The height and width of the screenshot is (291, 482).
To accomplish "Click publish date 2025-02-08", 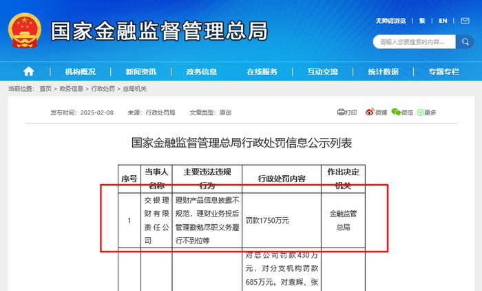I will 97,112.
